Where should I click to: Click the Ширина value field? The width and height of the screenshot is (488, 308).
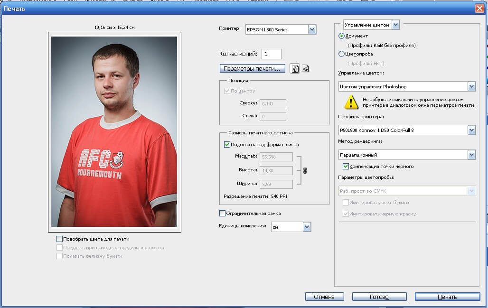pyautogui.click(x=276, y=184)
